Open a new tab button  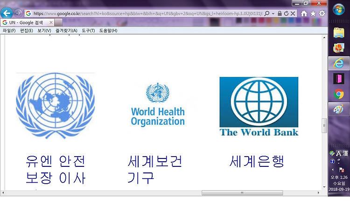(58, 22)
